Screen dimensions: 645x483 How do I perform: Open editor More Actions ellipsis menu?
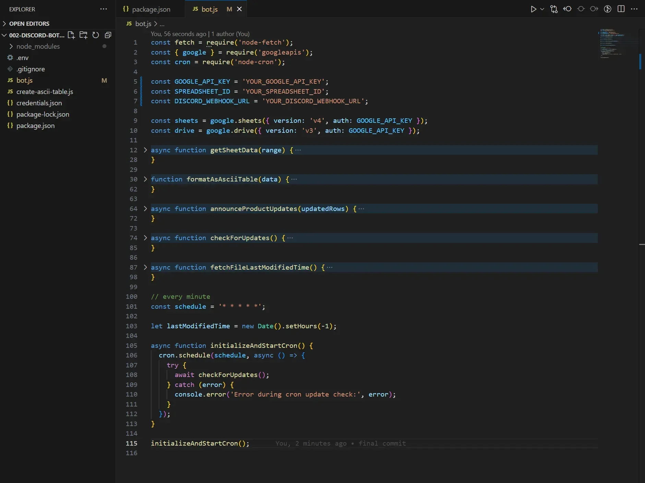pos(634,9)
